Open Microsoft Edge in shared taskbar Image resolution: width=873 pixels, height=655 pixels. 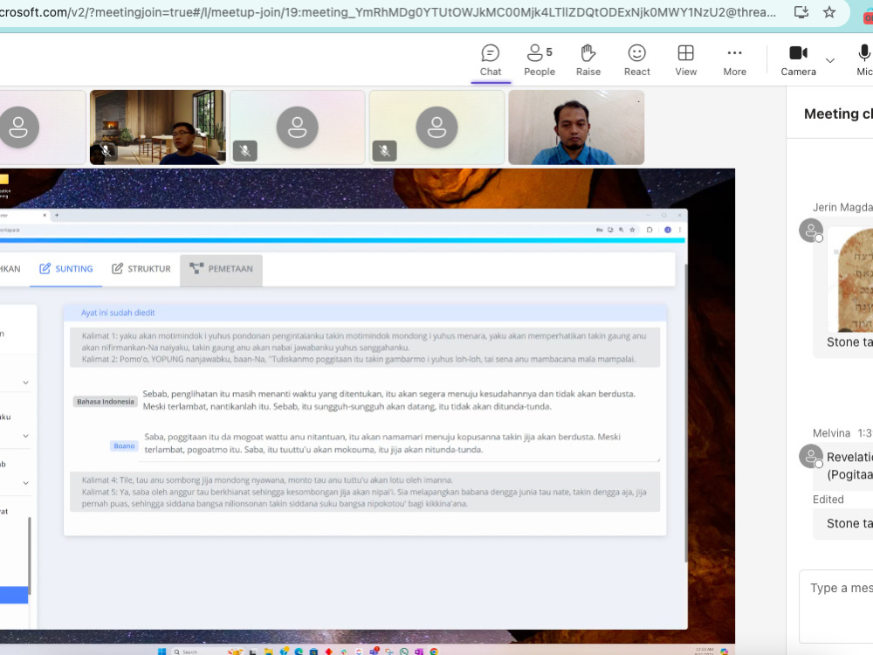click(299, 652)
